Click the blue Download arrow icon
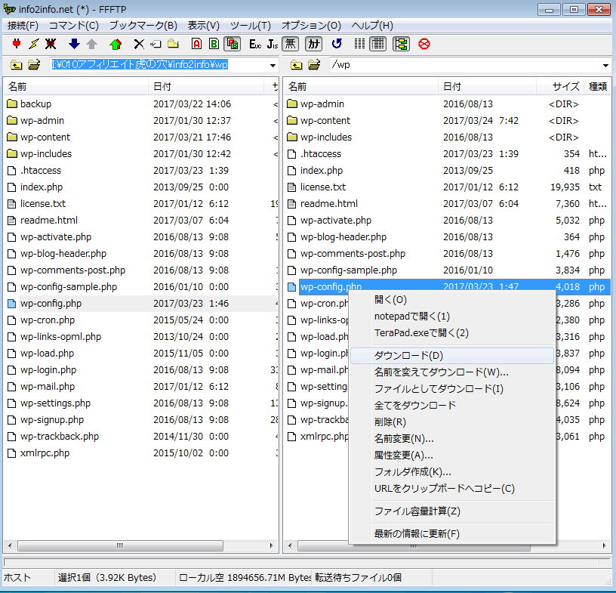Screen dimensions: 616x593 74,44
